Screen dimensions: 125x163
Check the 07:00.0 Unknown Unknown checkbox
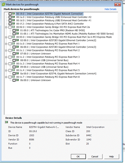click(14, 54)
